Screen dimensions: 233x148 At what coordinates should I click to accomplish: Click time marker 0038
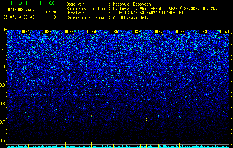tap(180, 32)
